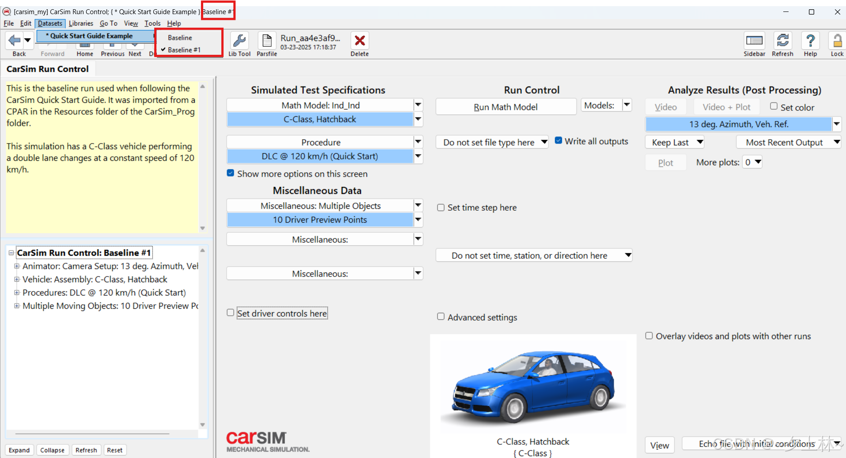Open the Tools menu
The image size is (846, 458).
pyautogui.click(x=152, y=23)
